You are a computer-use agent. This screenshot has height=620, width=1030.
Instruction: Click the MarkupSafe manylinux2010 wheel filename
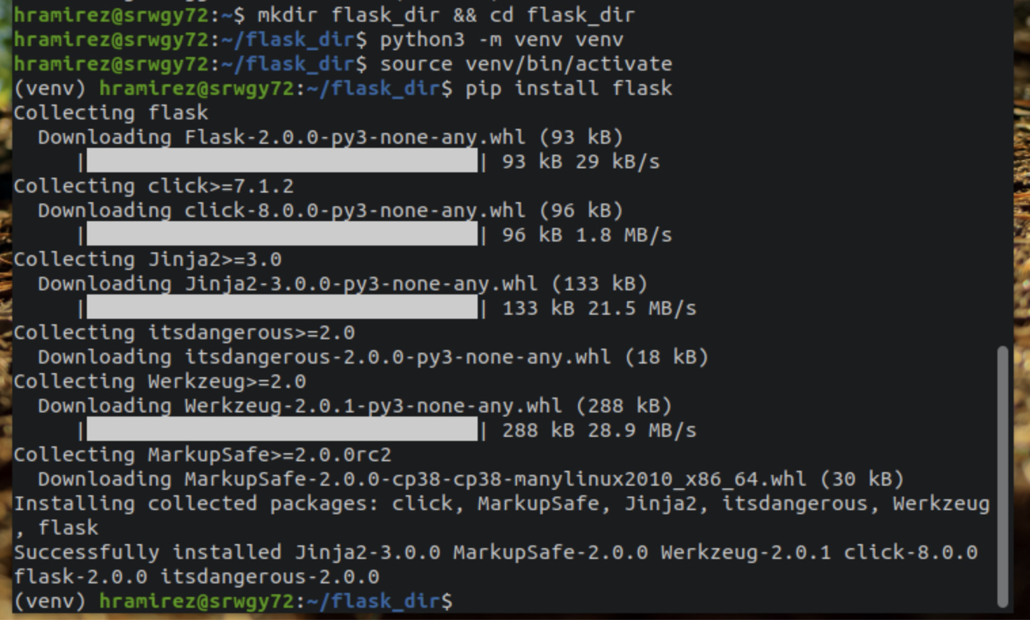(x=495, y=479)
